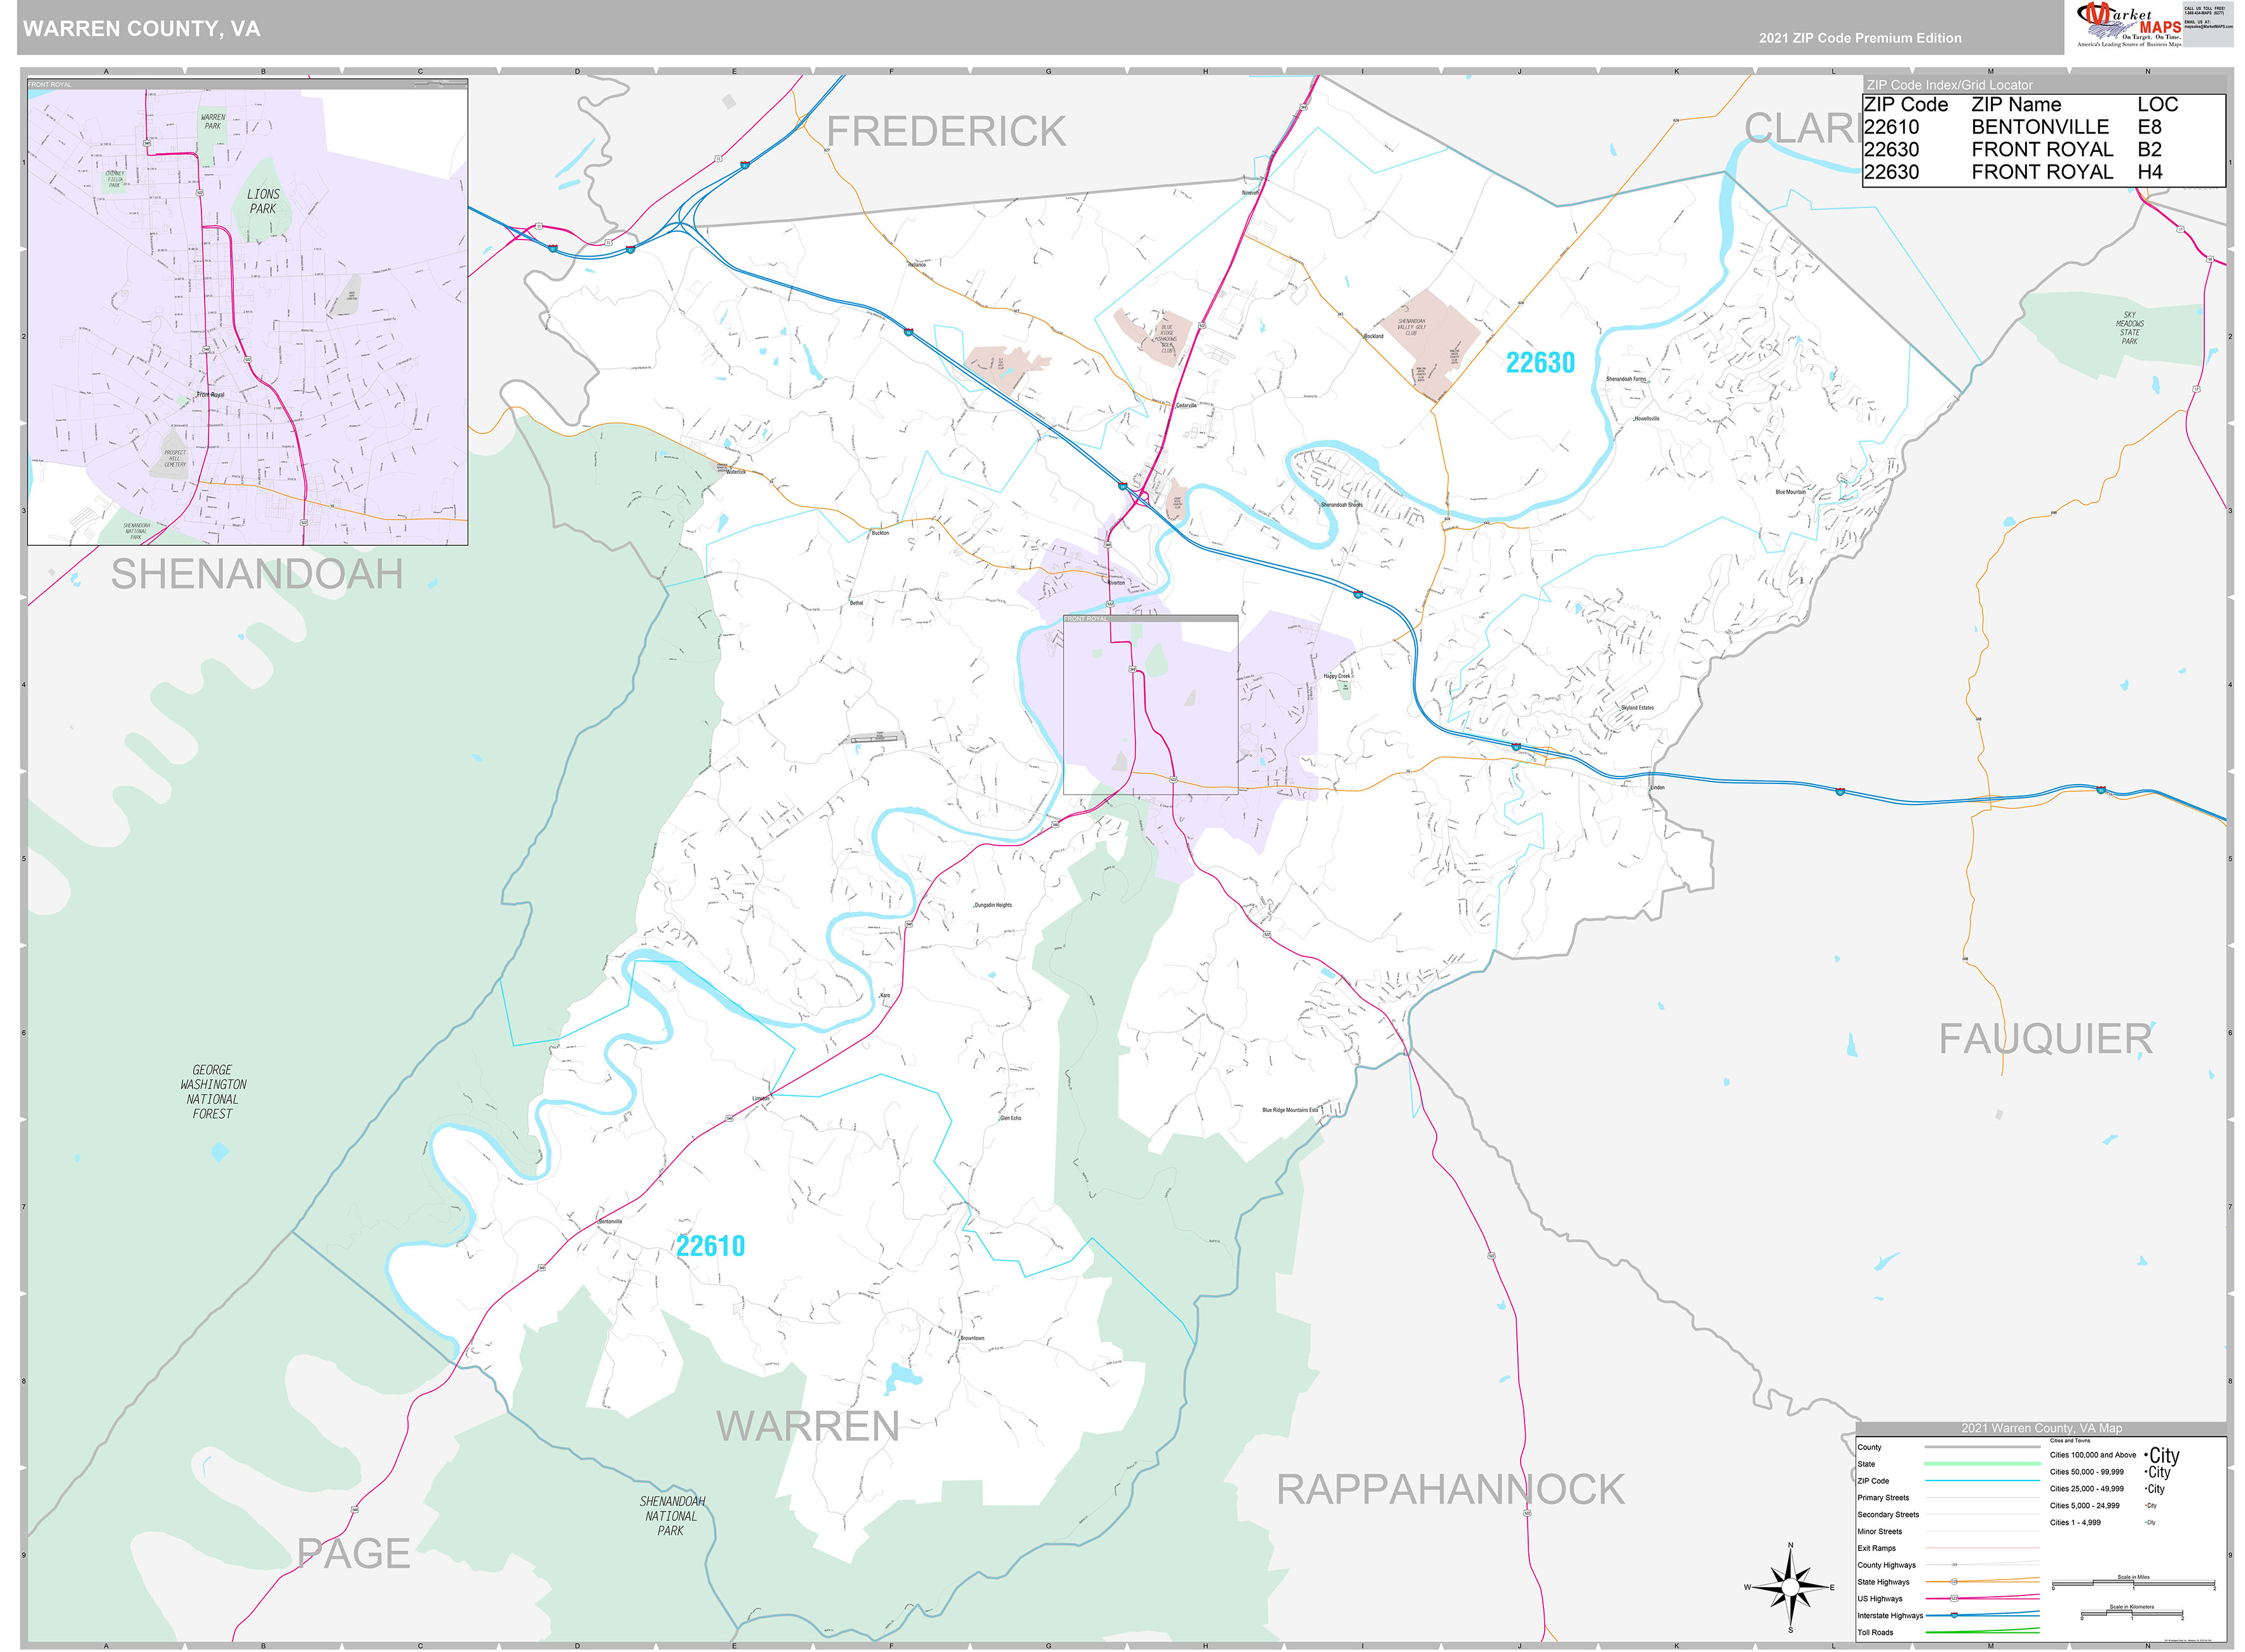
Task: Toggle the Secondary Streets legend entry
Action: pyautogui.click(x=1888, y=1515)
